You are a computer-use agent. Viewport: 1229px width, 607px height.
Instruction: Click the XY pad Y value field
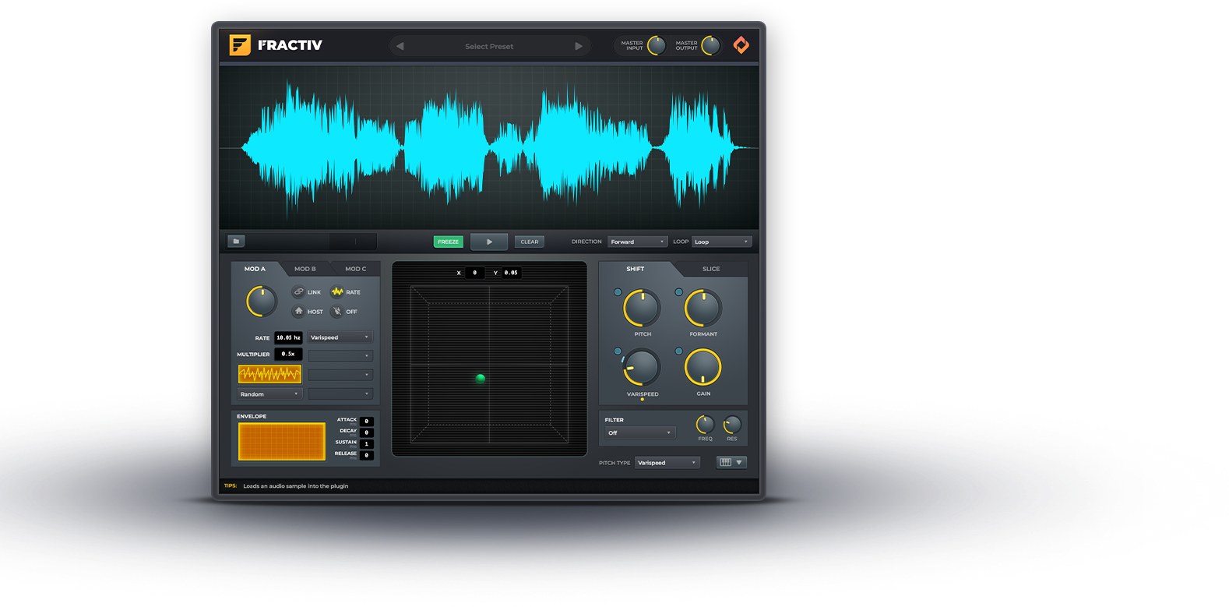click(x=511, y=273)
